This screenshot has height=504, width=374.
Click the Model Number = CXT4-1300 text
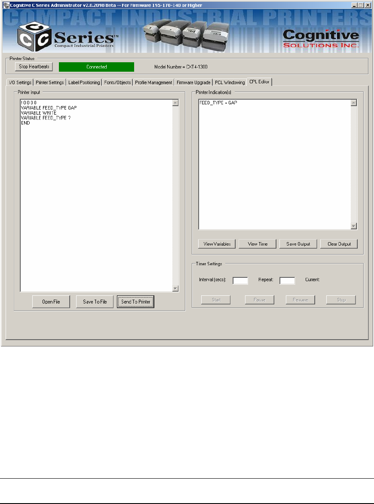pyautogui.click(x=181, y=67)
